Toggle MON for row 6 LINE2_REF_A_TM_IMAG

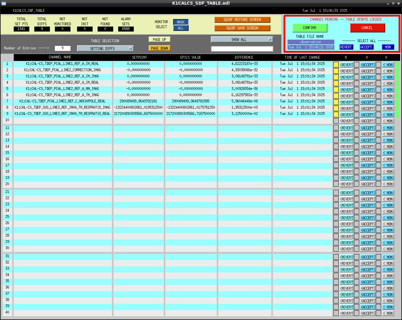(388, 96)
